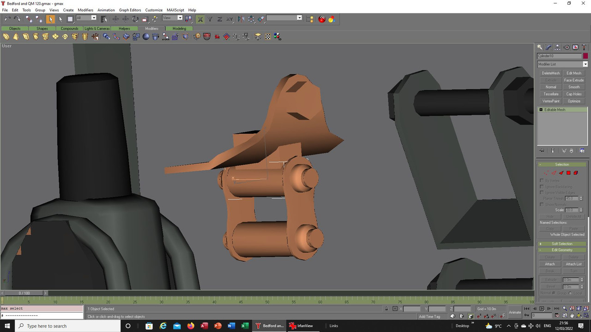
Task: Choose the Select and Rotate tool
Action: 135,19
